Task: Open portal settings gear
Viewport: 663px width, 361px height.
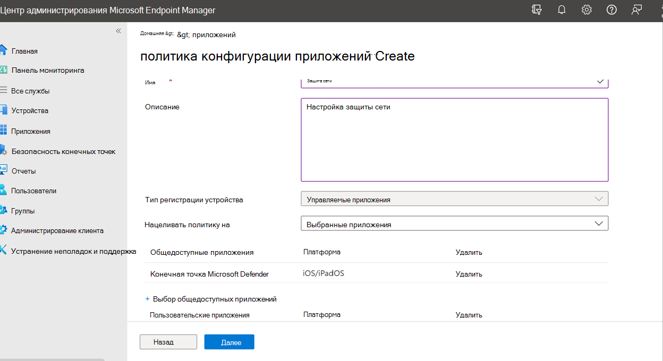Action: 586,10
